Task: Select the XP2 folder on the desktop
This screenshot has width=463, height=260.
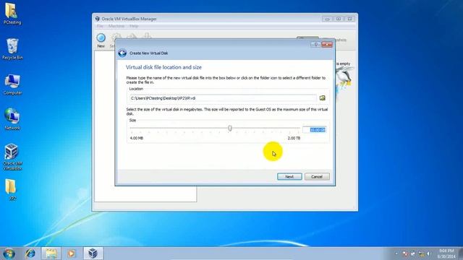Action: point(12,190)
